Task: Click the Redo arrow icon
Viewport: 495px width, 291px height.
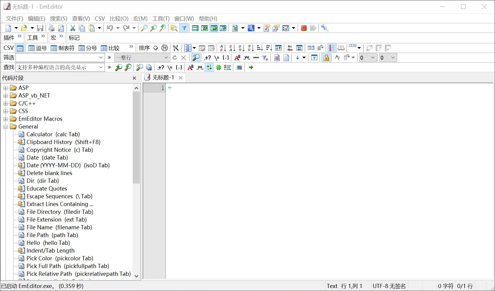Action: click(x=126, y=28)
